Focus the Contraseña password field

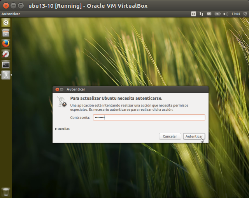click(149, 118)
